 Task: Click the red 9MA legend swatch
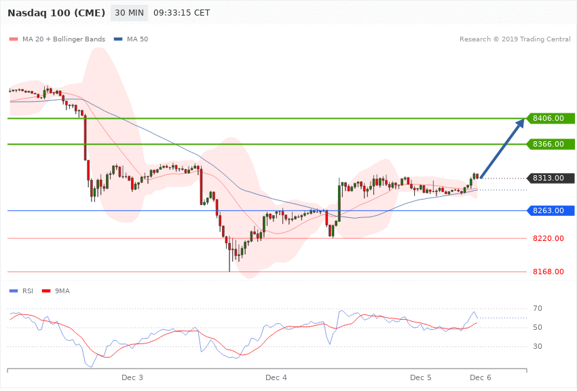click(x=46, y=291)
